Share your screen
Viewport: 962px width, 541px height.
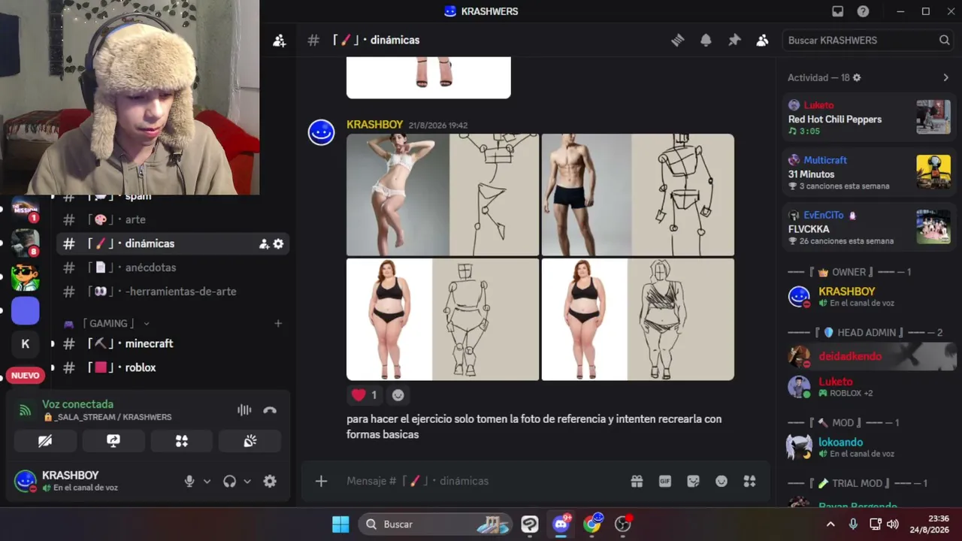(x=113, y=441)
